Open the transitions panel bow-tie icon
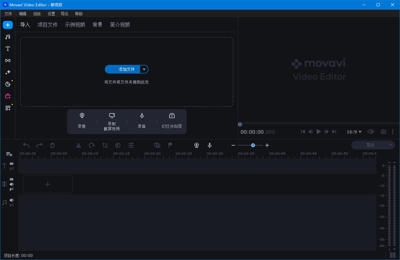Viewport: 400px width, 260px height. pyautogui.click(x=8, y=60)
